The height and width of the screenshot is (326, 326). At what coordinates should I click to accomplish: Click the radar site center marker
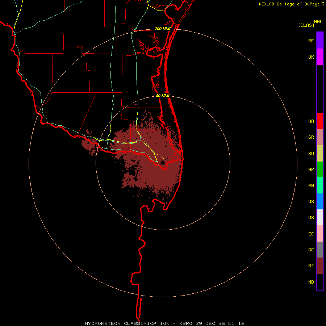pyautogui.click(x=163, y=163)
